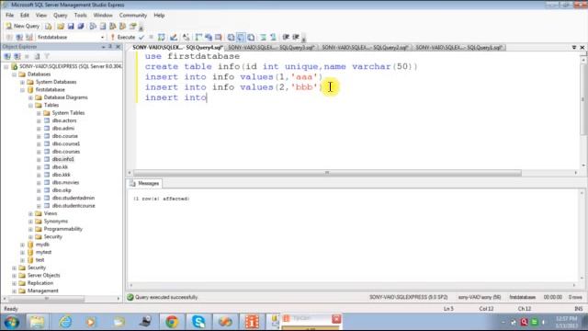Toggle Results to File icon
The image size is (588, 331).
(x=251, y=37)
